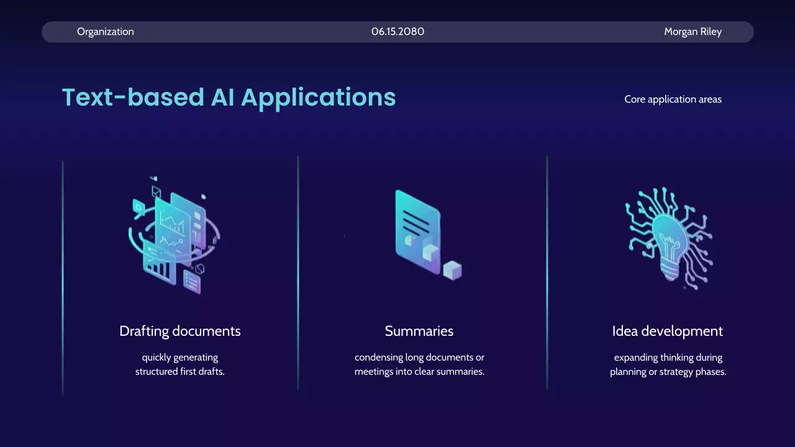The height and width of the screenshot is (447, 795).
Task: Select the 'Idea development' heading
Action: [667, 331]
